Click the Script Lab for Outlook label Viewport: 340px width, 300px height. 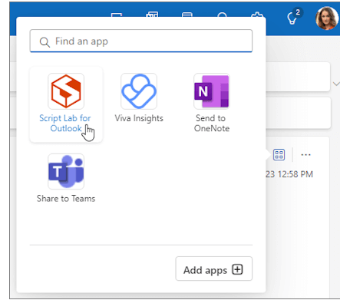click(65, 124)
